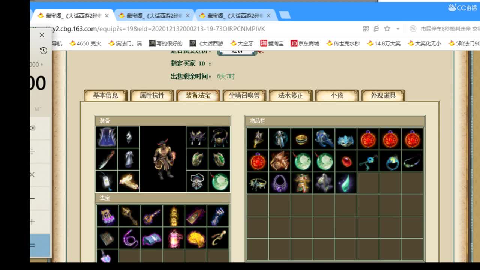Open the 小孩 tab
Screen dimensions: 480x270
(337, 95)
